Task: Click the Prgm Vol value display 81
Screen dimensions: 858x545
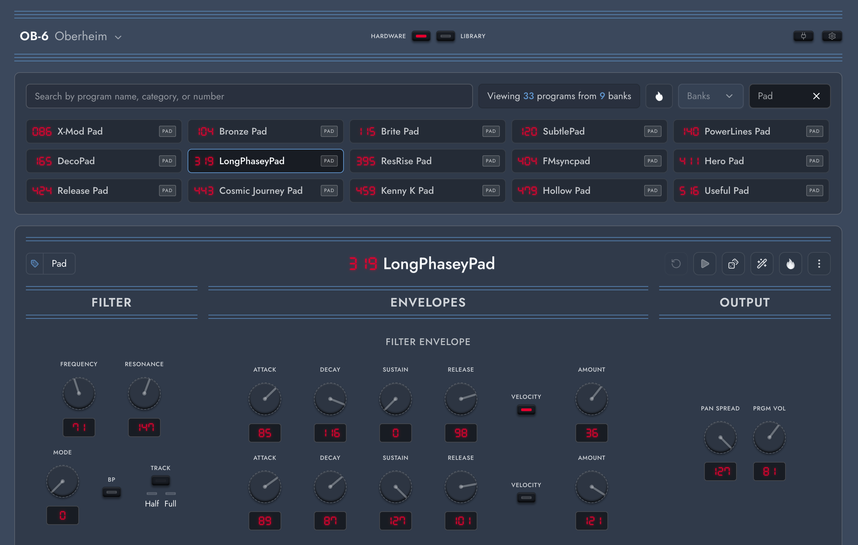Action: pos(769,471)
